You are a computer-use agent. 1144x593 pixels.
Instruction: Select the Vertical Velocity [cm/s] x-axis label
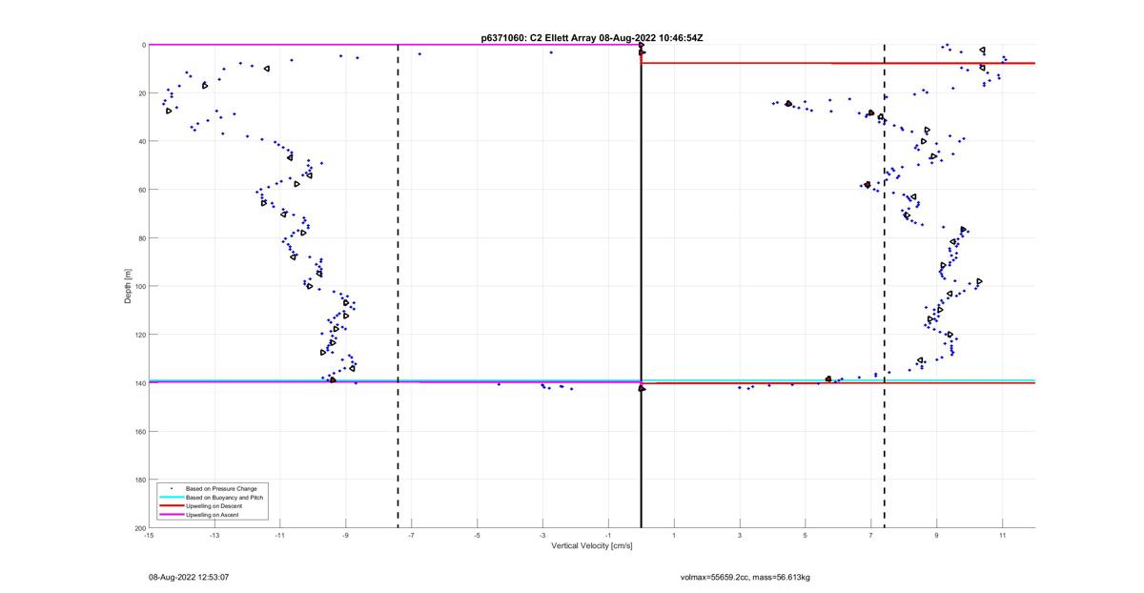[x=592, y=546]
